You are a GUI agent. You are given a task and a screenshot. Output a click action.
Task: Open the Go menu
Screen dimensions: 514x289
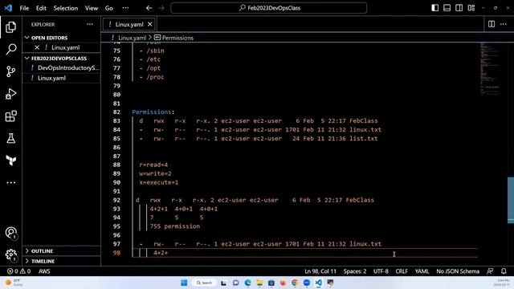tap(109, 8)
